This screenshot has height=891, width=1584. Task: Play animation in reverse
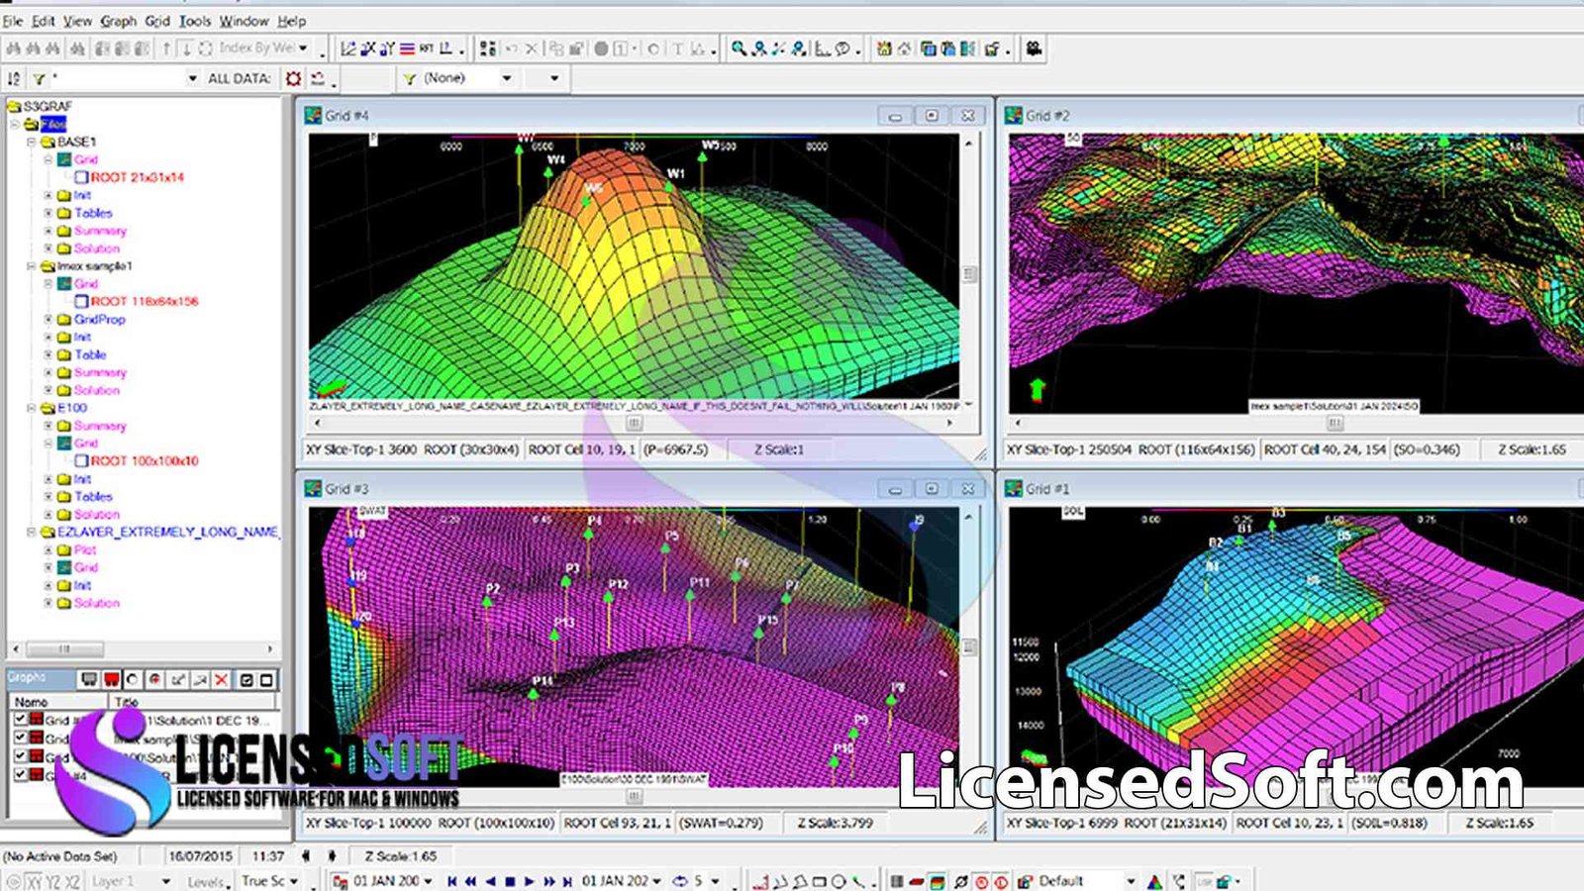pyautogui.click(x=490, y=881)
